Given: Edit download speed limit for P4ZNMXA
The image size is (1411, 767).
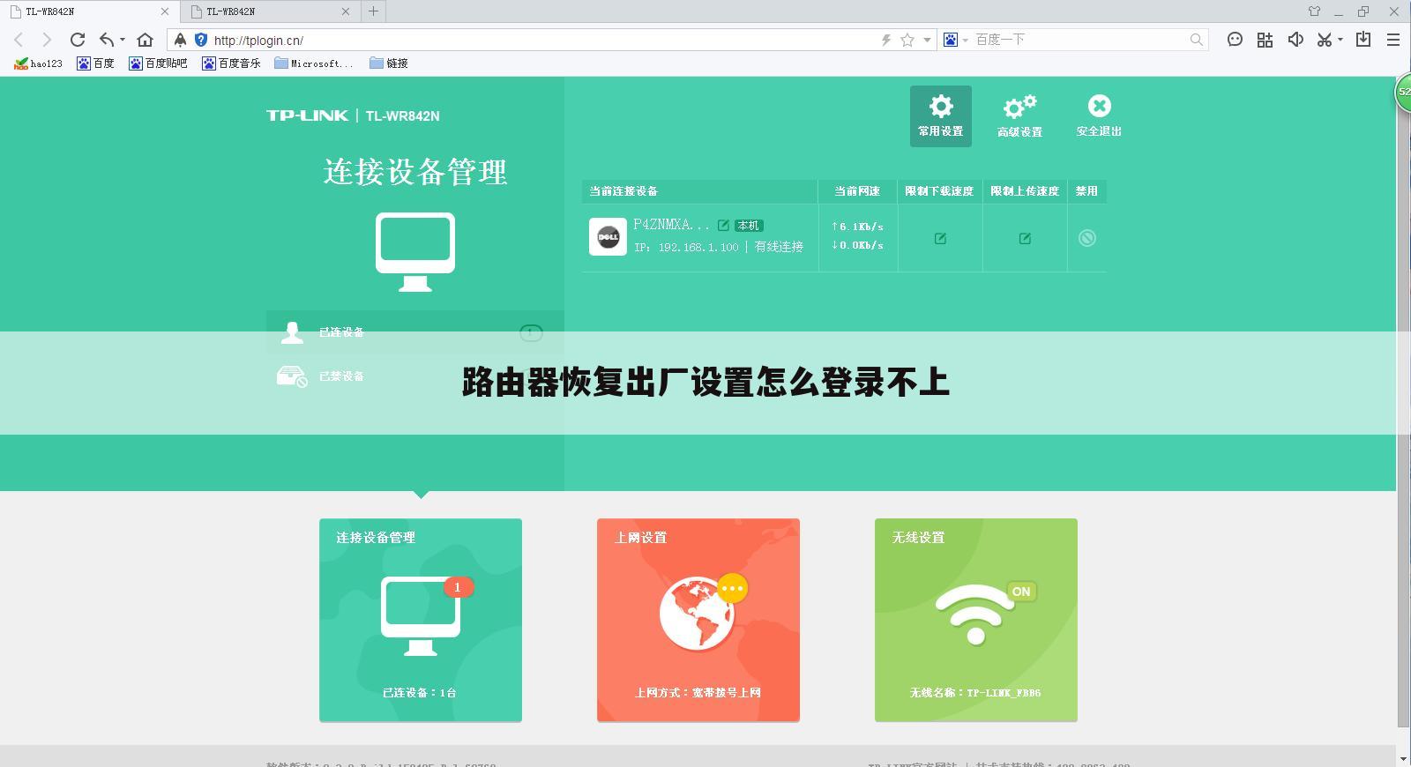Looking at the screenshot, I should click(x=940, y=238).
